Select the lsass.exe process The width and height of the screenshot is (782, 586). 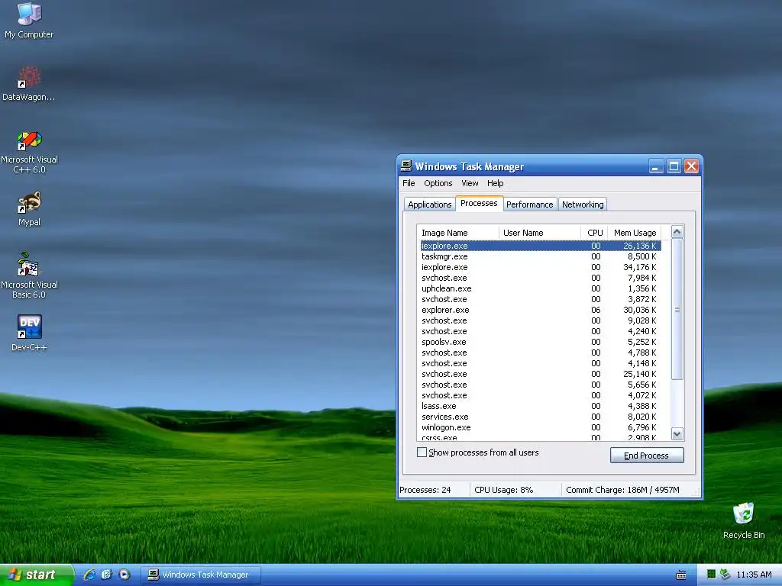541,406
